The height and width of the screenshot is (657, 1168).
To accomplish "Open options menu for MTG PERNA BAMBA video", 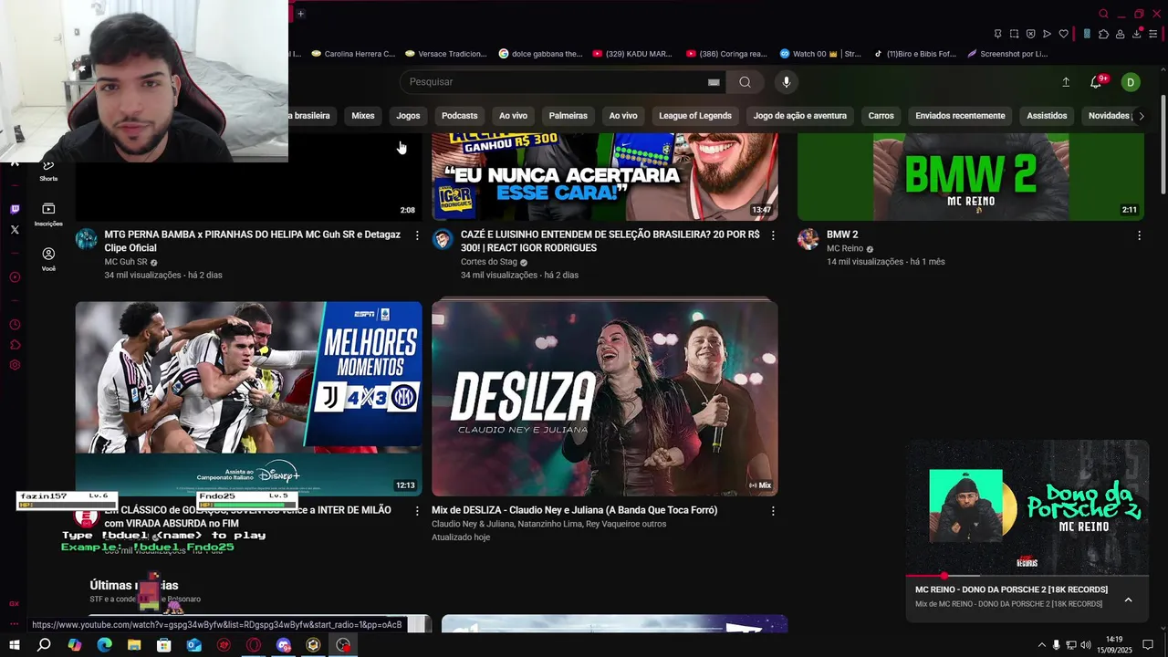I will click(417, 235).
